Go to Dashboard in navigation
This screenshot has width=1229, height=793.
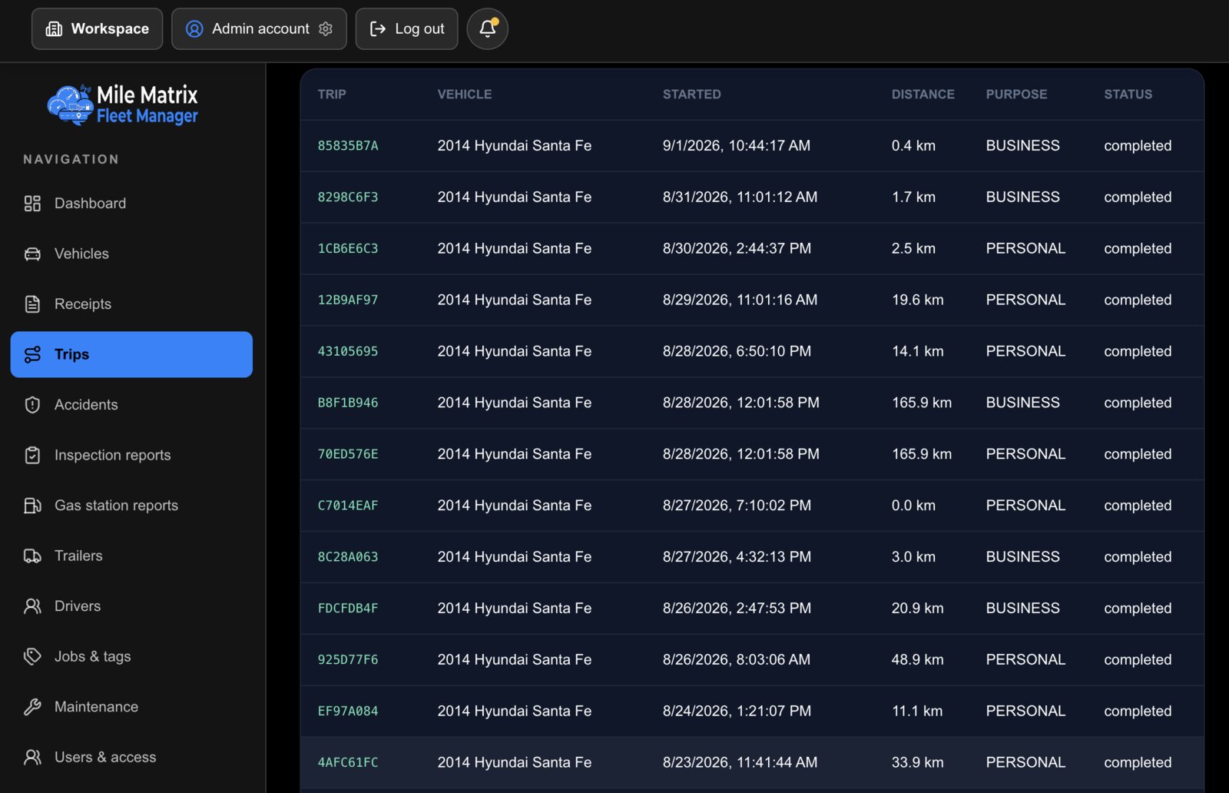click(x=131, y=204)
